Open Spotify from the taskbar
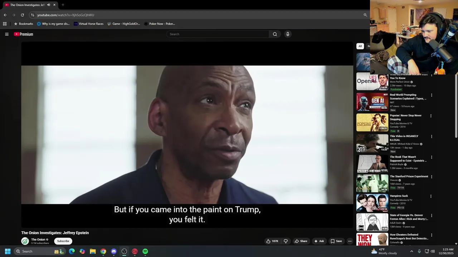The height and width of the screenshot is (257, 458). [x=145, y=251]
